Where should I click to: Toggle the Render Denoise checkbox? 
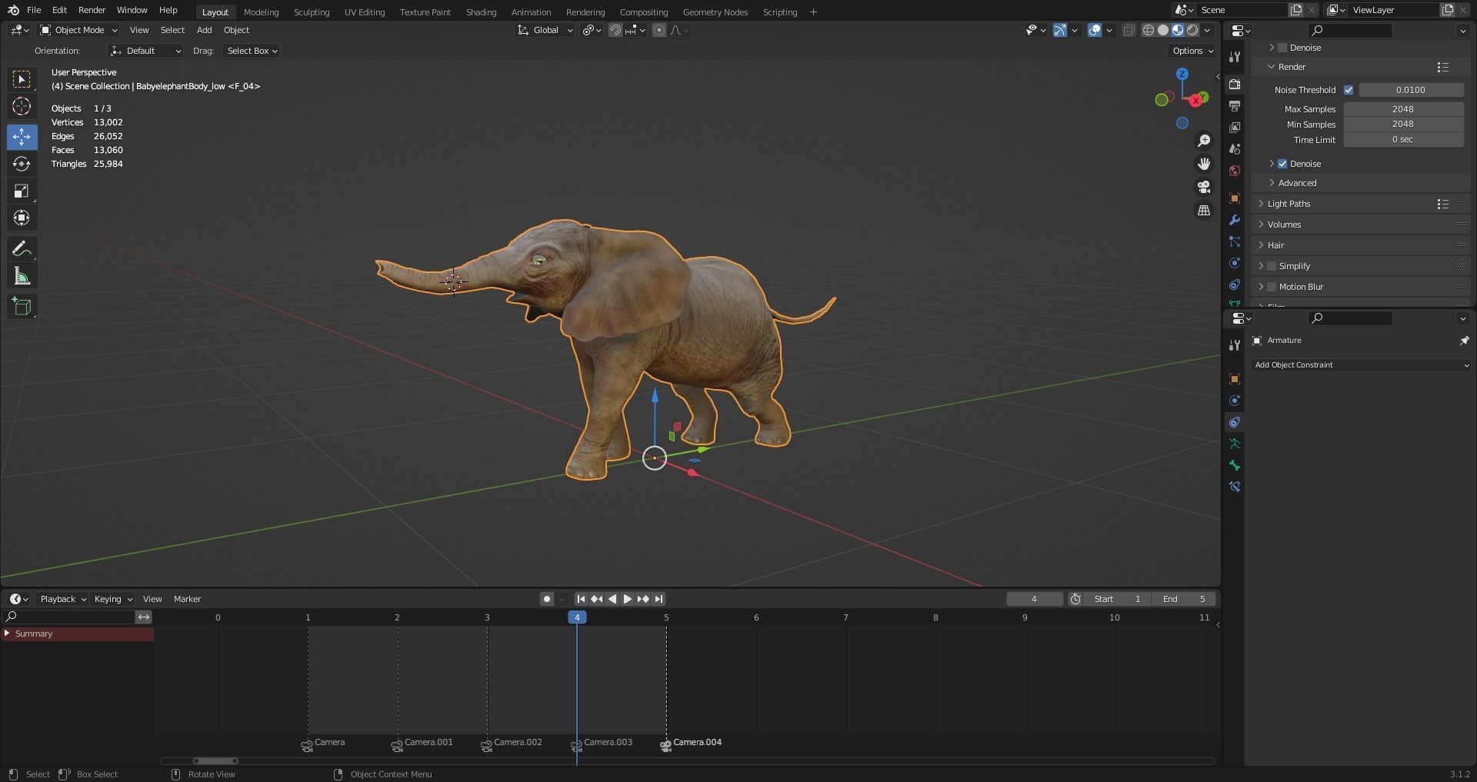(x=1282, y=164)
